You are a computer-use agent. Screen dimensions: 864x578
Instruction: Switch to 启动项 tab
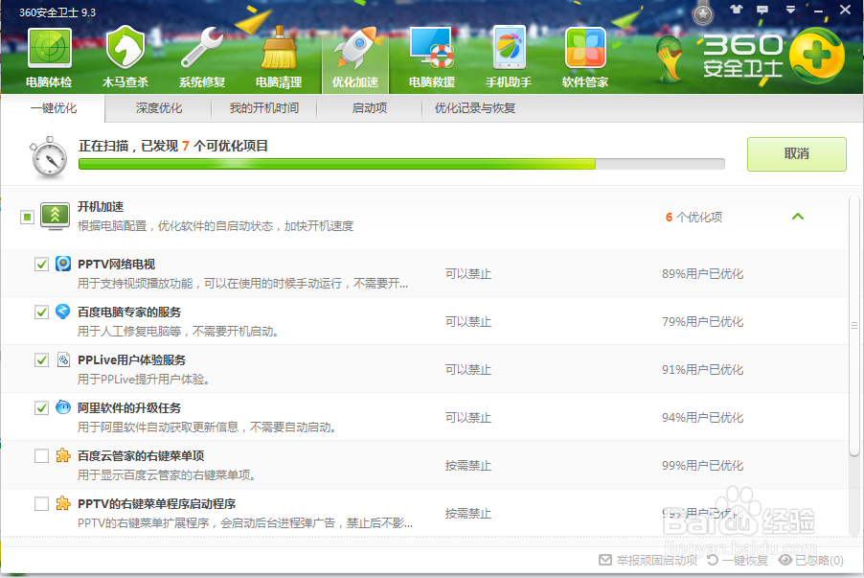(369, 108)
